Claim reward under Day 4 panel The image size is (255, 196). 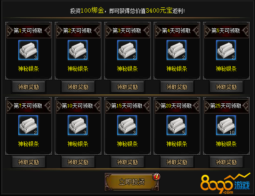pos(177,87)
